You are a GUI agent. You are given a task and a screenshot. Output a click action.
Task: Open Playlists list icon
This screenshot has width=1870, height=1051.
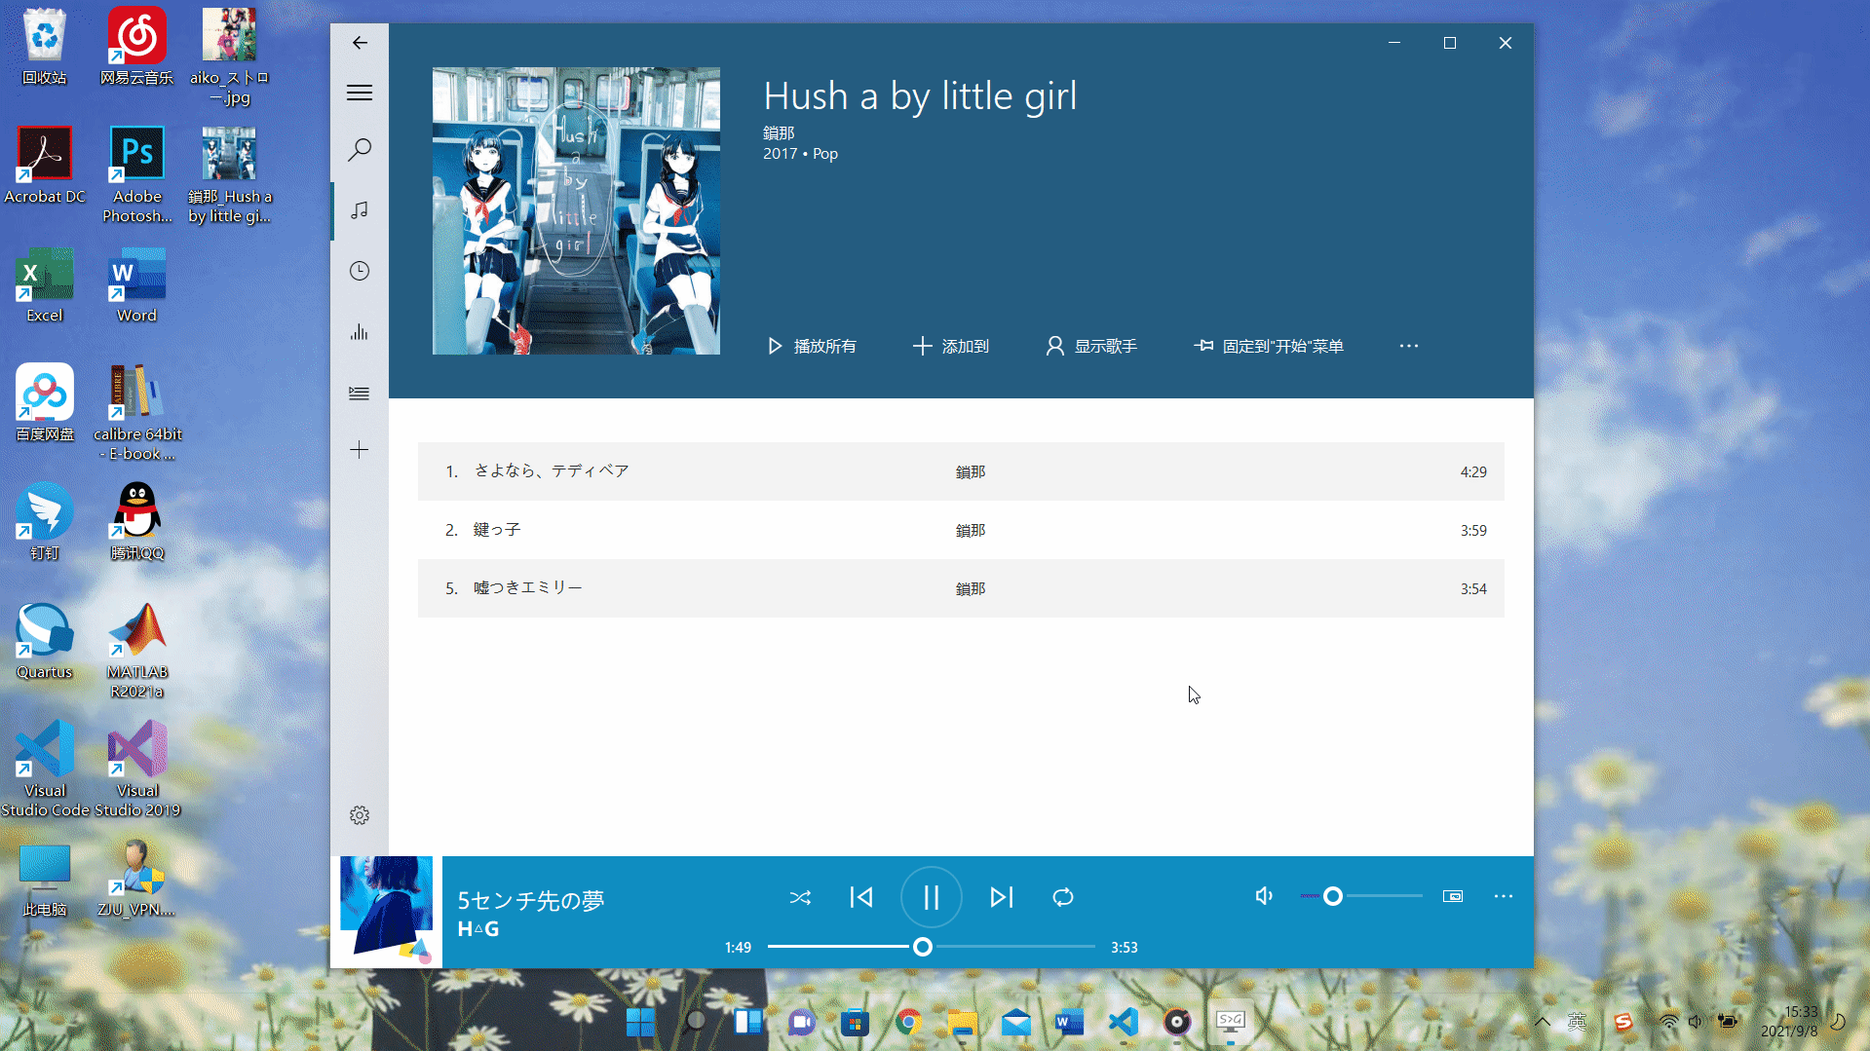(360, 393)
